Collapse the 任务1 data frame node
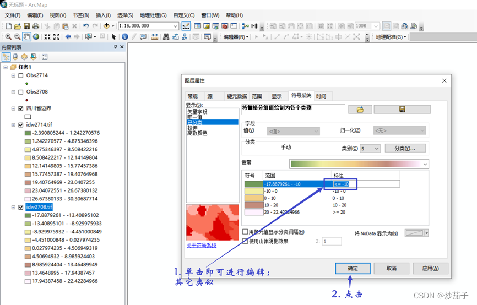This screenshot has height=305, width=477. (6, 67)
